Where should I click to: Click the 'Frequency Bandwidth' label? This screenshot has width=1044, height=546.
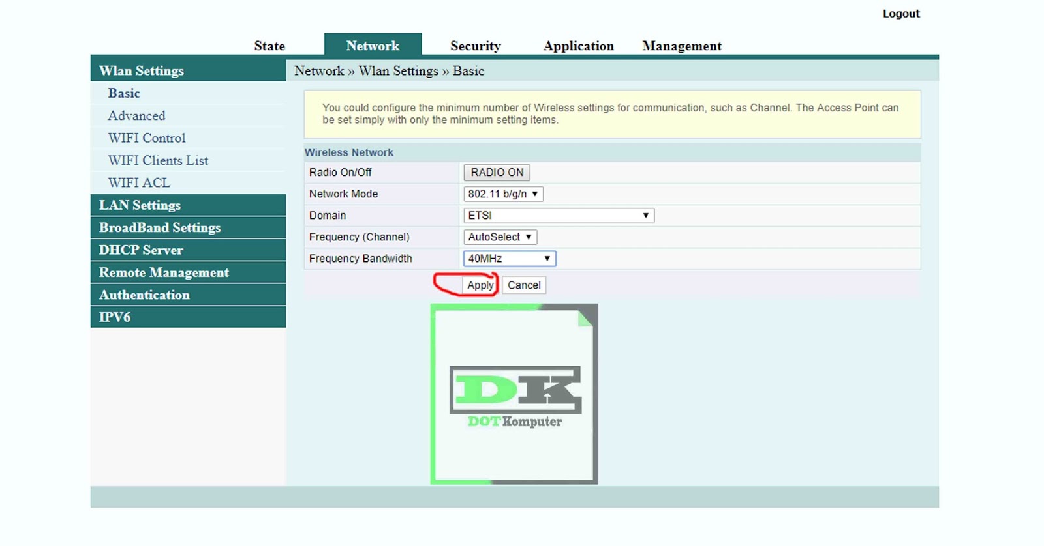tap(360, 259)
